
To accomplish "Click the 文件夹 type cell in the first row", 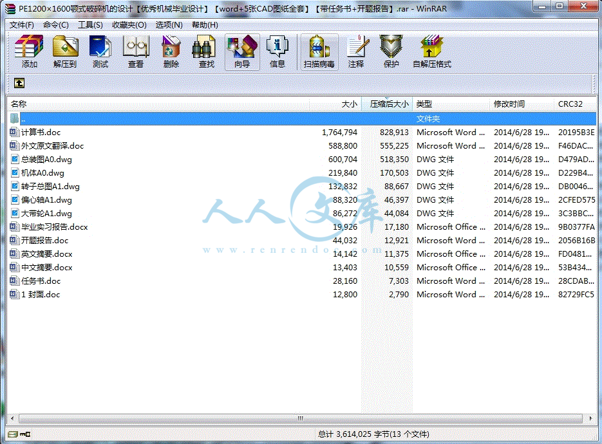I will [428, 119].
